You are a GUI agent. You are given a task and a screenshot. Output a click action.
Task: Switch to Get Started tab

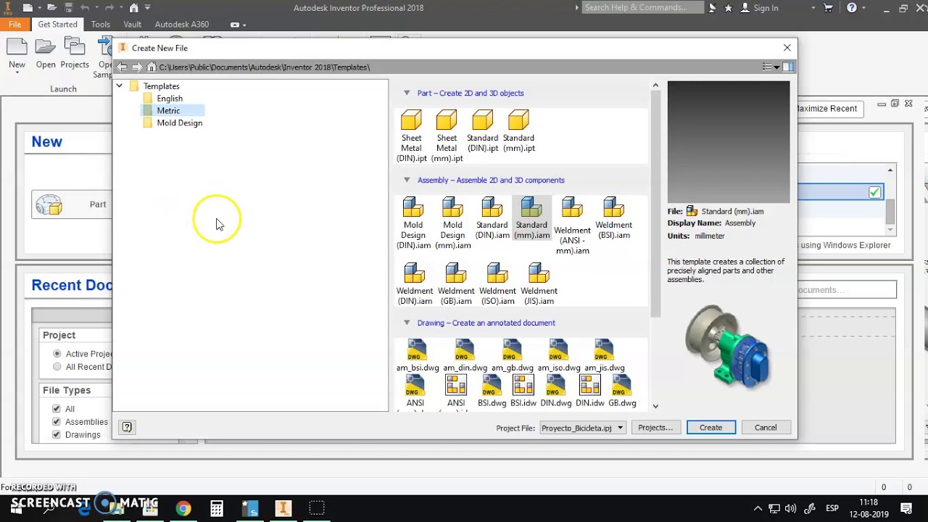57,24
